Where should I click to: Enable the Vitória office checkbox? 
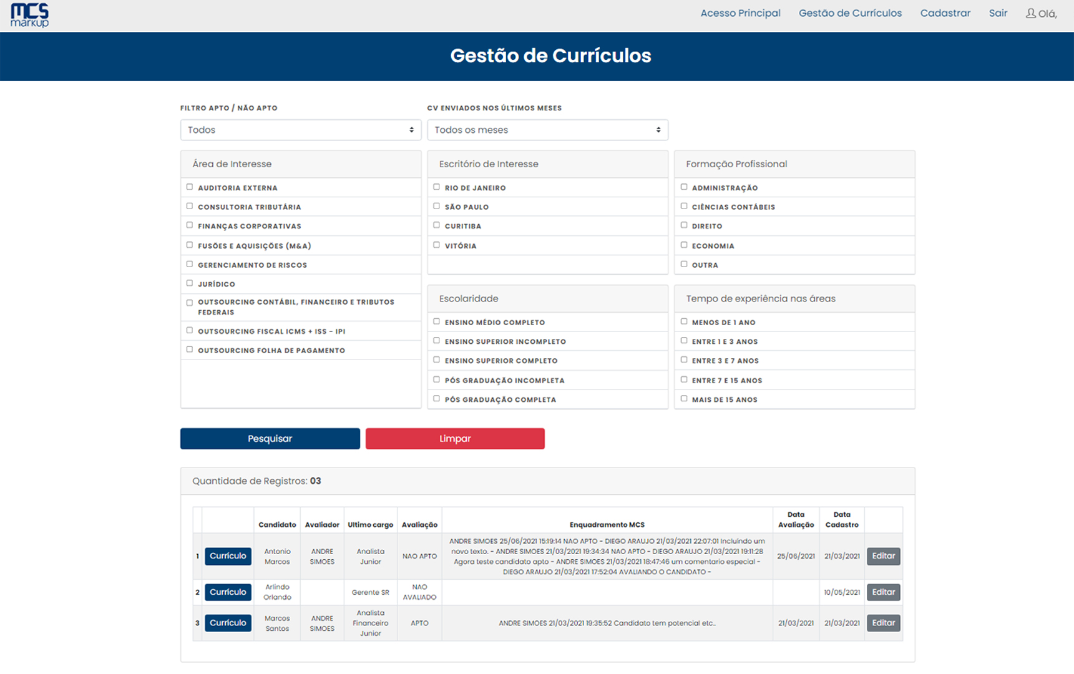(x=437, y=245)
